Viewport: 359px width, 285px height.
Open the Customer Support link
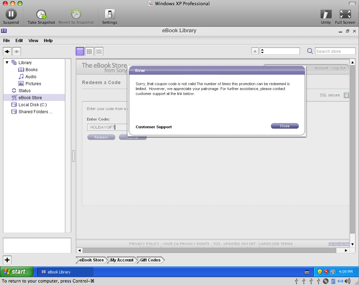coord(154,127)
